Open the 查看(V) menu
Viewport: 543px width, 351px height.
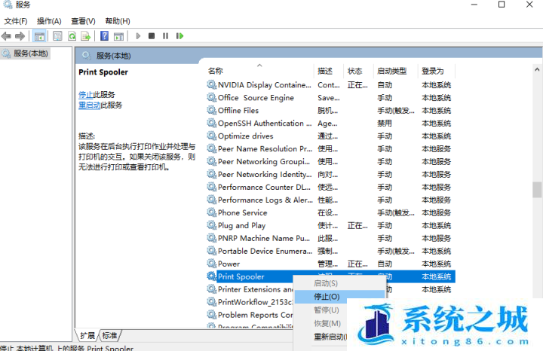click(83, 21)
